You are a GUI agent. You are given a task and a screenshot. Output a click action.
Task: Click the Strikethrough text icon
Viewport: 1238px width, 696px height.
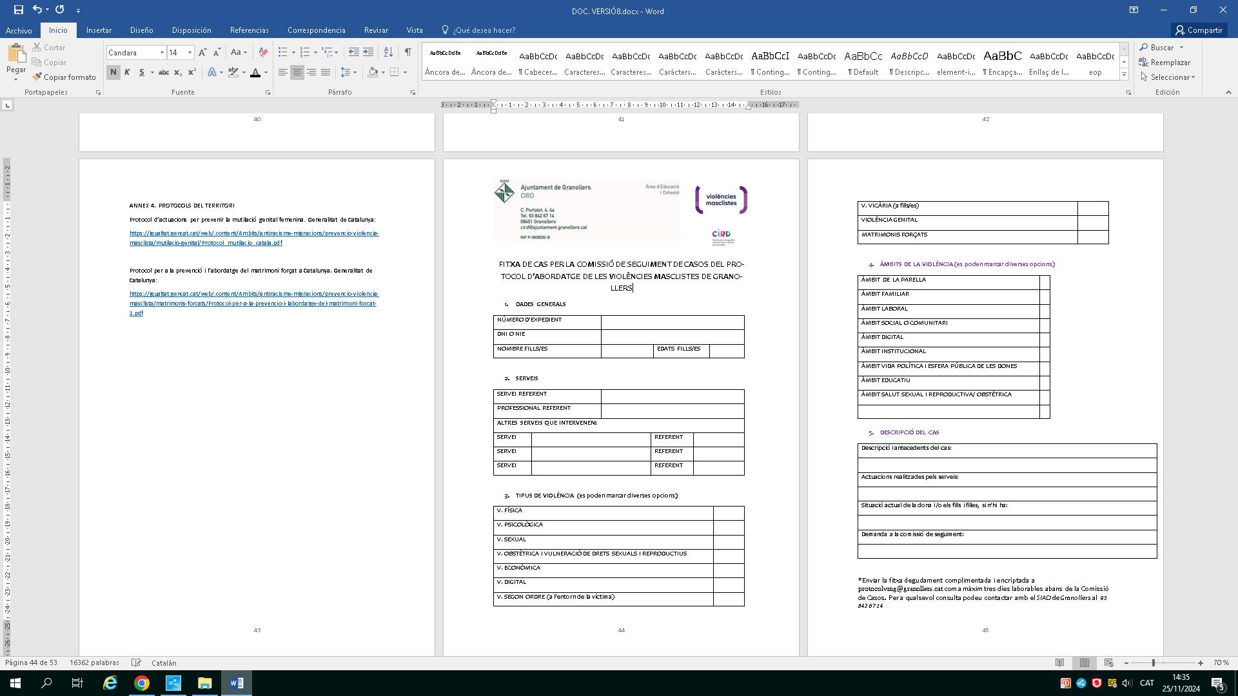click(164, 72)
